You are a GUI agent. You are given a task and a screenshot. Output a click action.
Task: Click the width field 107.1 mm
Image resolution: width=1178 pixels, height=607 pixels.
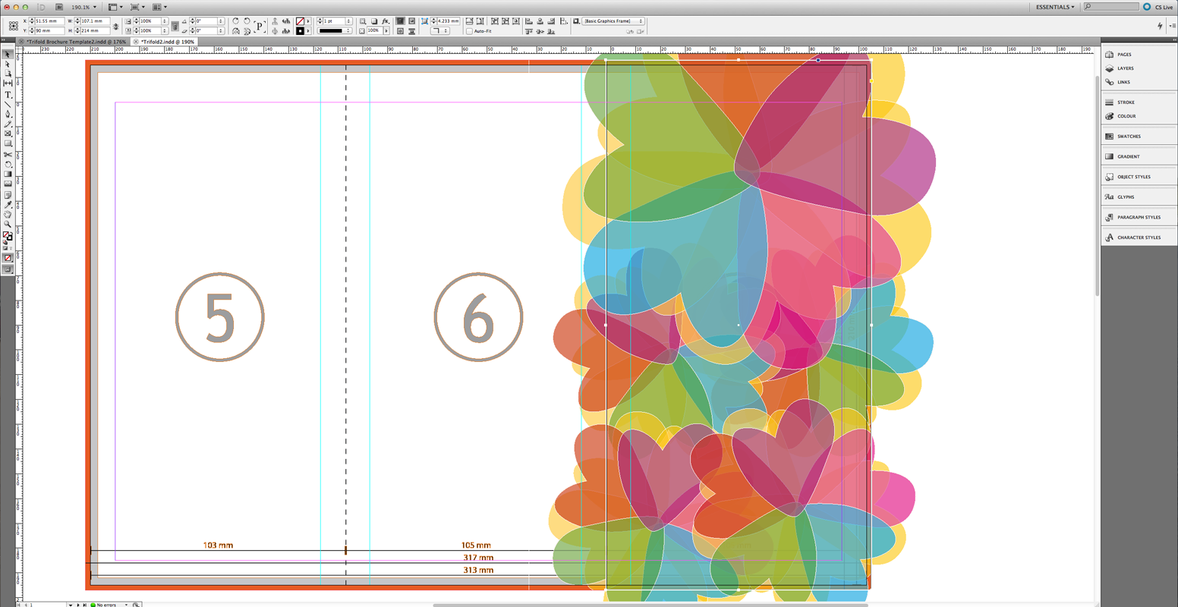[x=96, y=20]
